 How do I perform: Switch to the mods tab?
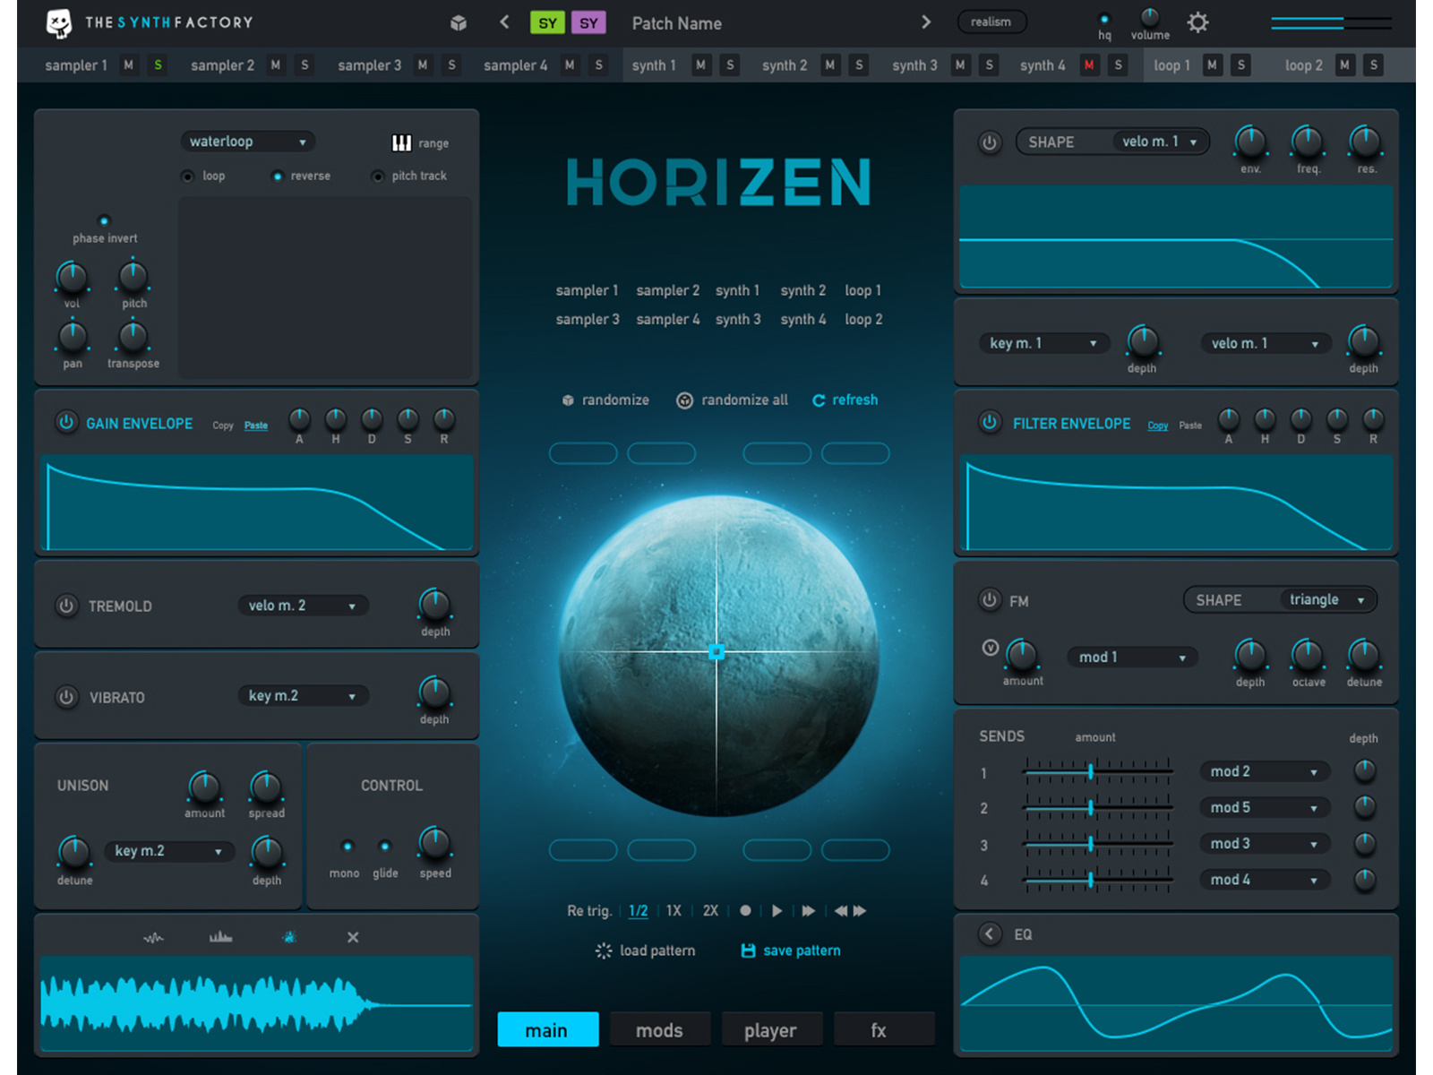(660, 1029)
